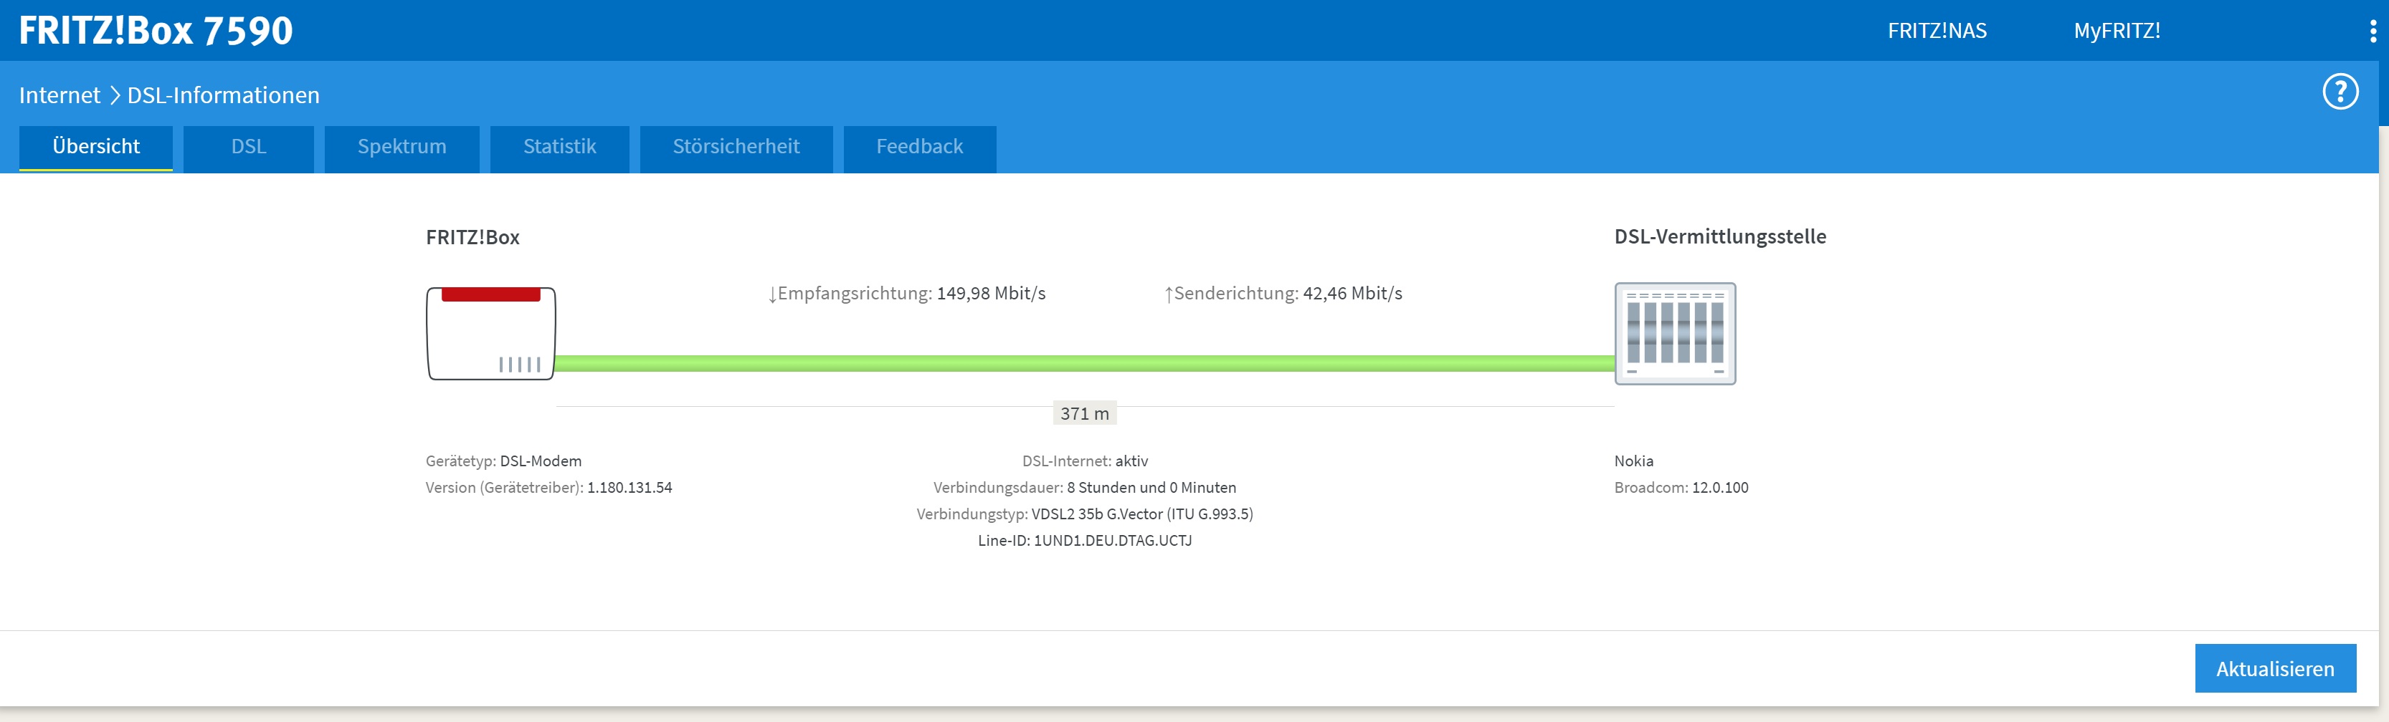2389x722 pixels.
Task: Open the Störsicherheit tab
Action: [x=736, y=148]
